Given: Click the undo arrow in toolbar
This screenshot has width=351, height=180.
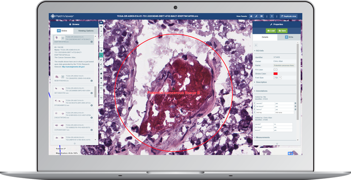Looking at the screenshot, I should [101, 98].
